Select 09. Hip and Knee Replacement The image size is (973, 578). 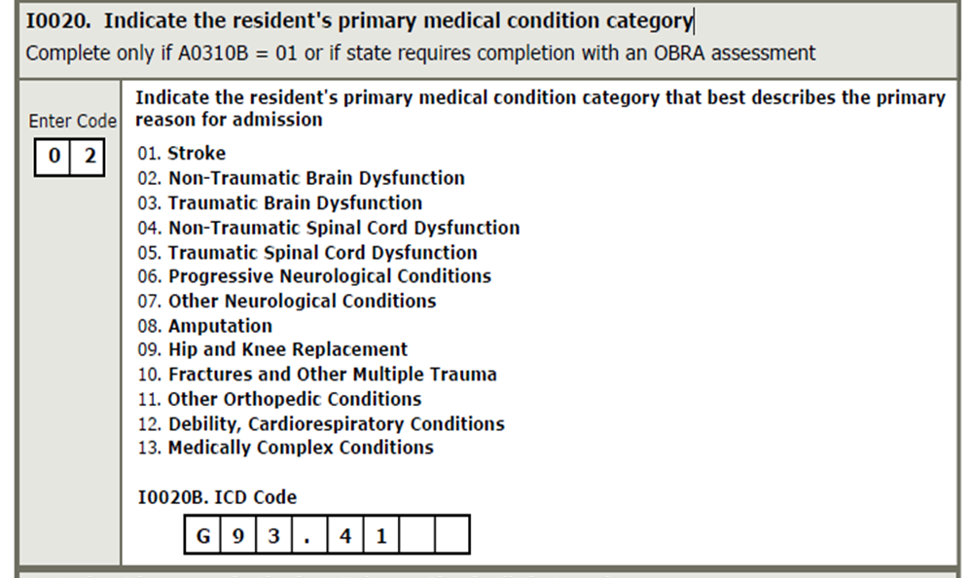tap(273, 349)
